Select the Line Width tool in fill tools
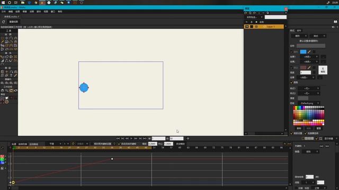Viewport: 339px width, 190px height. click(x=2, y=61)
